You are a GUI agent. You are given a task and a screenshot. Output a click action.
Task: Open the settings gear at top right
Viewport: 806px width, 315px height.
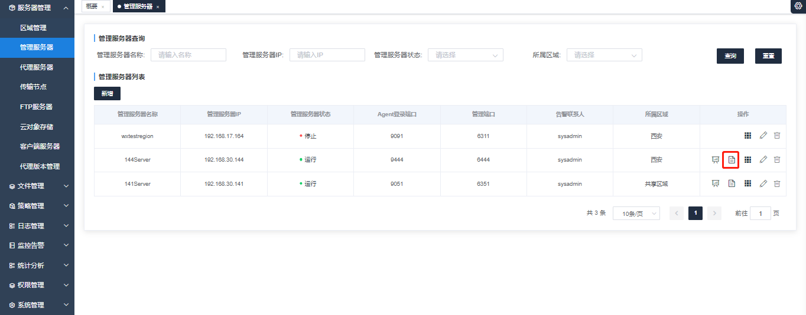(798, 6)
